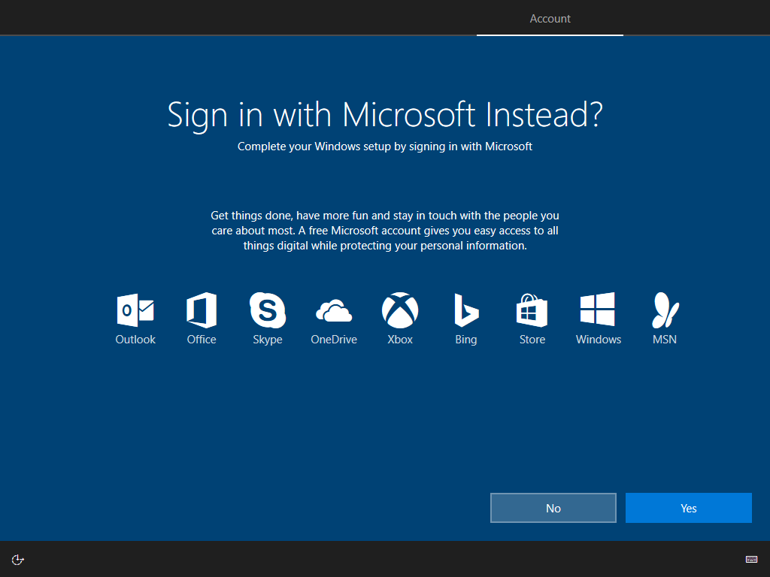Click the Bing search icon
Viewport: 770px width, 577px height.
[x=466, y=310]
